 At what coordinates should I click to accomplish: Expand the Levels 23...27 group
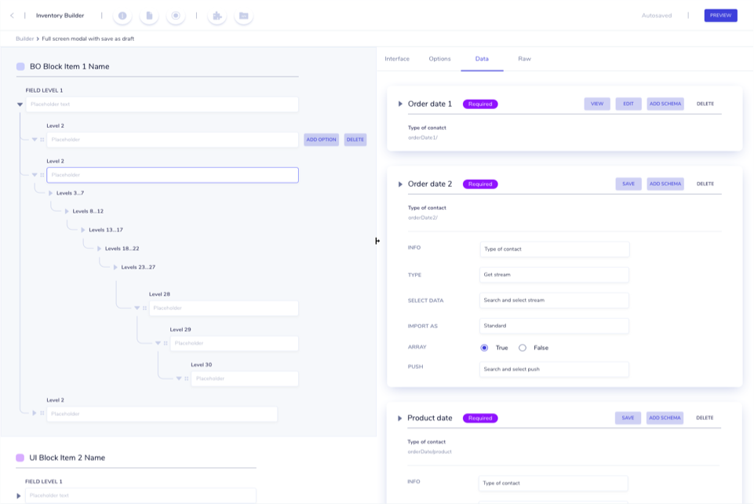click(x=115, y=268)
